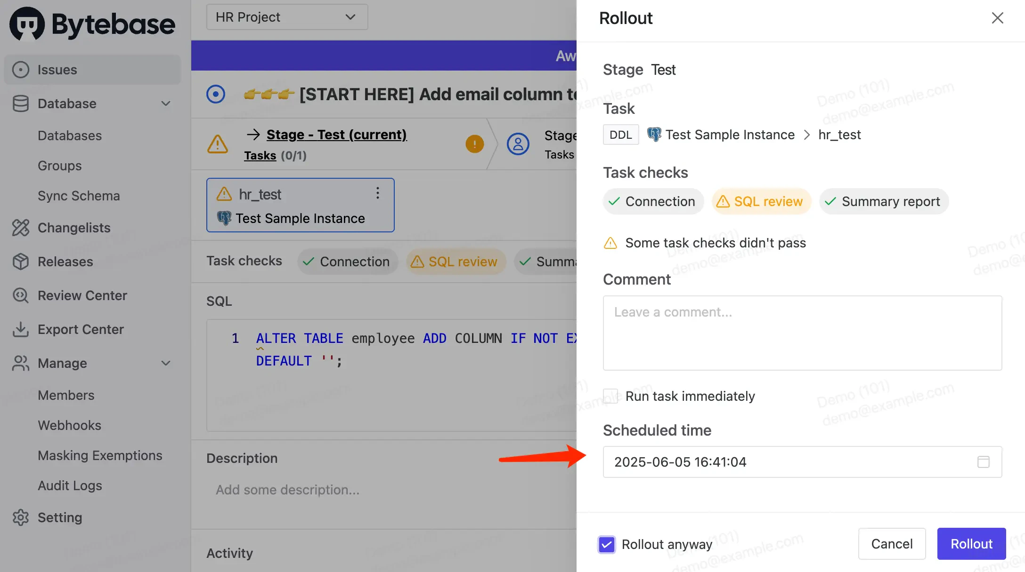Click the Export Center download icon
1025x572 pixels.
coord(20,329)
